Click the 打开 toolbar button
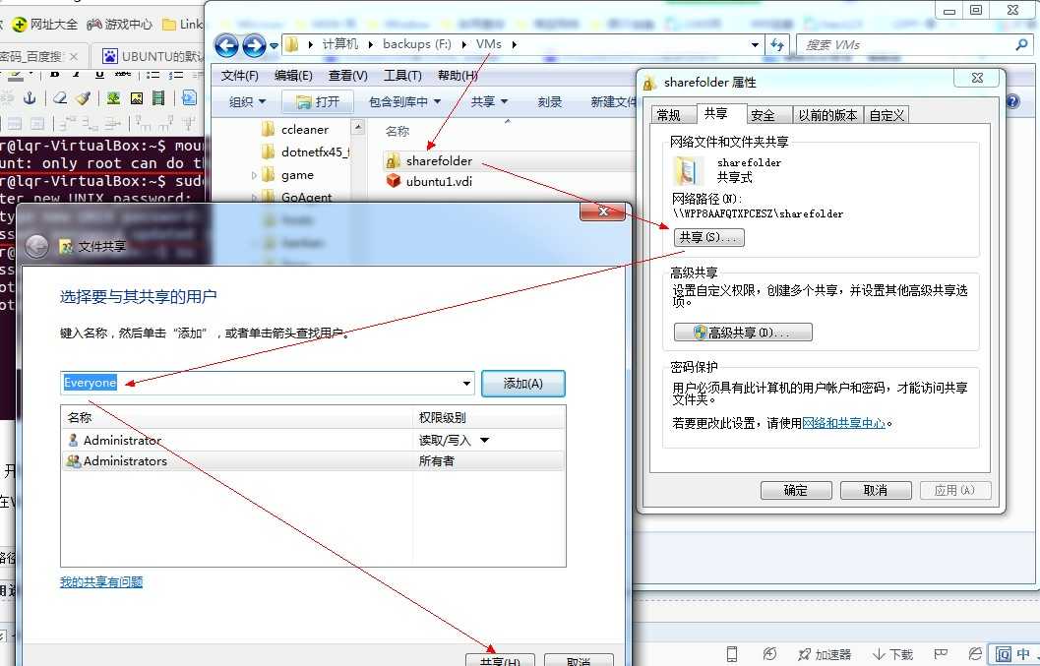The height and width of the screenshot is (666, 1040). tap(318, 101)
